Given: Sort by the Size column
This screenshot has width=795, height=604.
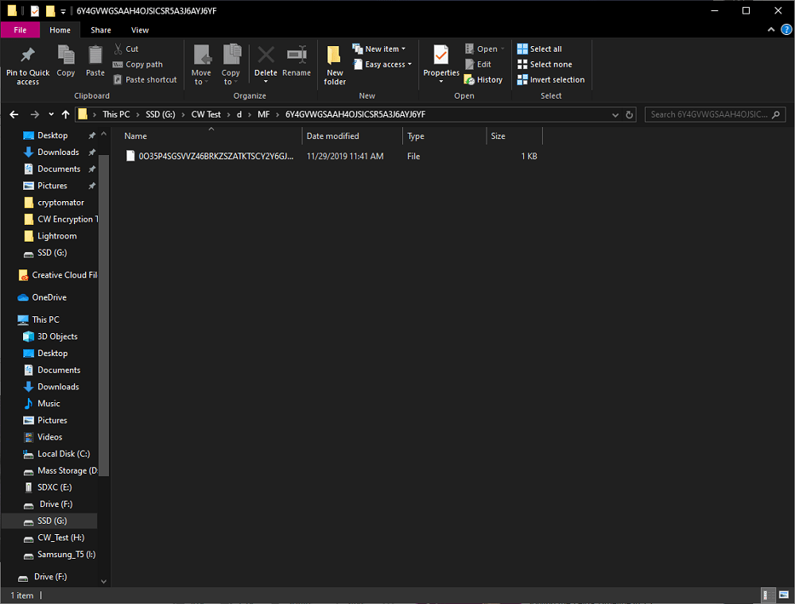Looking at the screenshot, I should [498, 136].
